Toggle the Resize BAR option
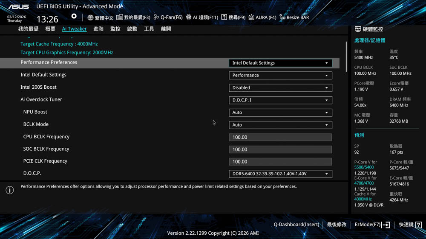The image size is (426, 239). tap(294, 17)
